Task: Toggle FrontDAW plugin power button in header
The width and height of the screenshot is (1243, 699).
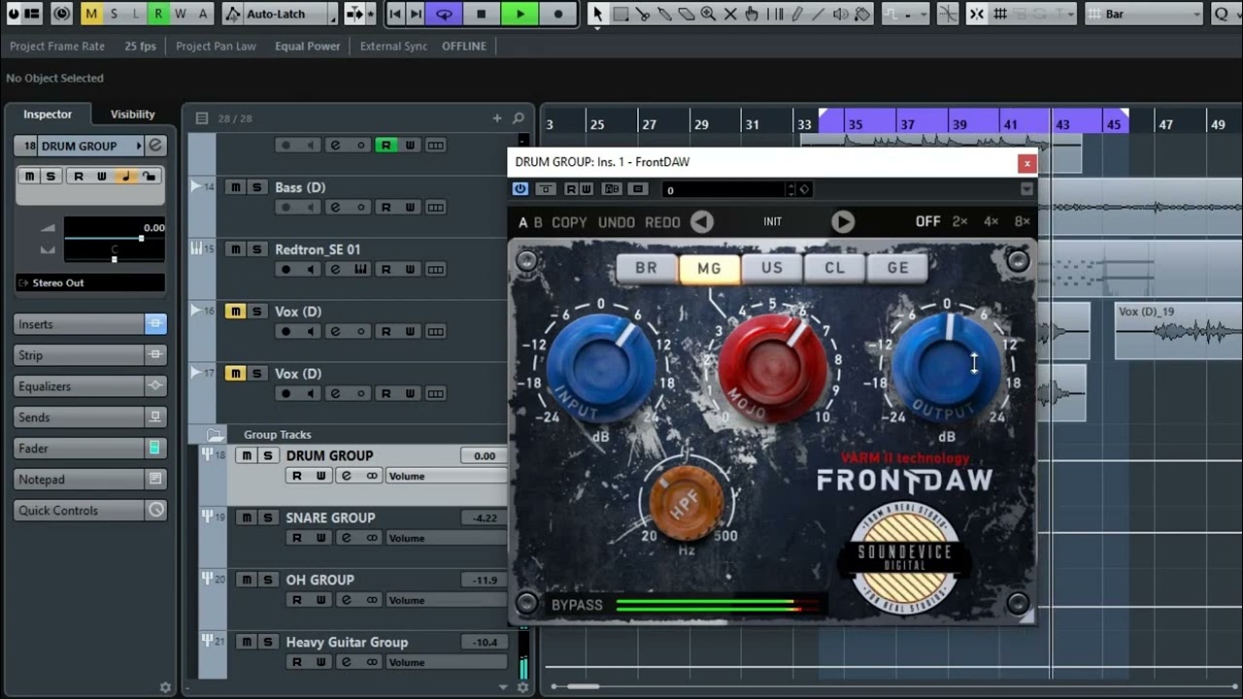Action: pos(521,189)
